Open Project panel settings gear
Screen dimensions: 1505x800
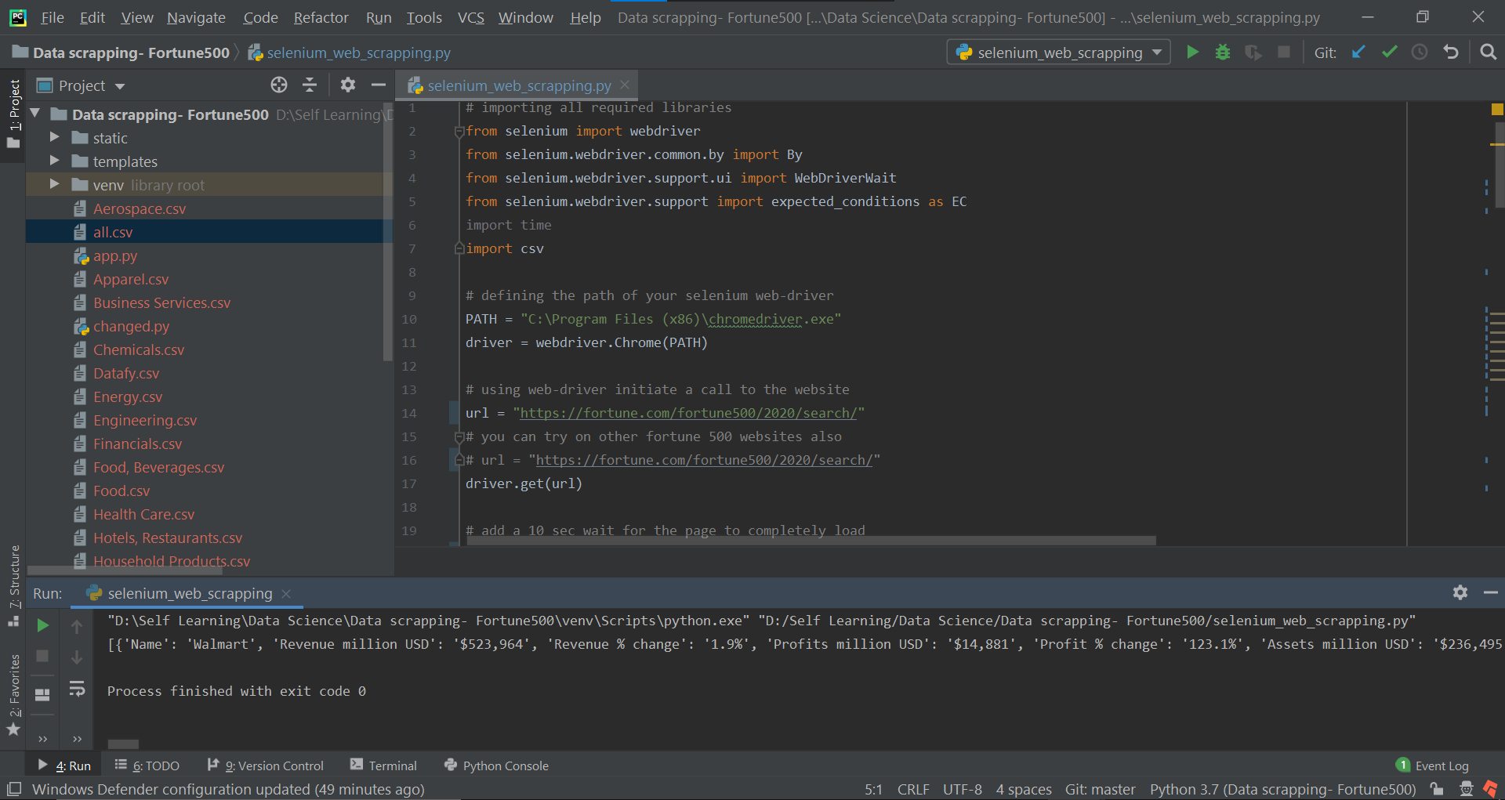point(348,85)
